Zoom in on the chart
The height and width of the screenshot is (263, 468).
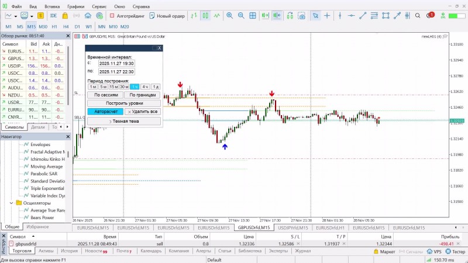pos(229,16)
